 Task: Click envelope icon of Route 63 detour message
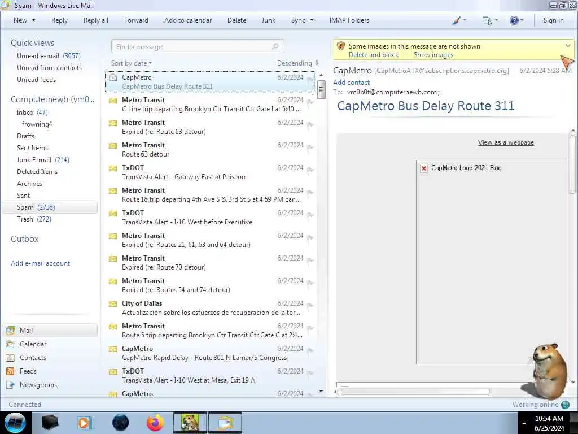coord(113,146)
